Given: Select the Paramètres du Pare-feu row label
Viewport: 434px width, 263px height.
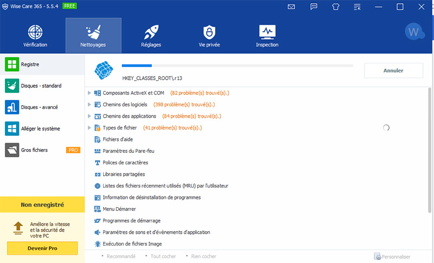Looking at the screenshot, I should point(129,151).
